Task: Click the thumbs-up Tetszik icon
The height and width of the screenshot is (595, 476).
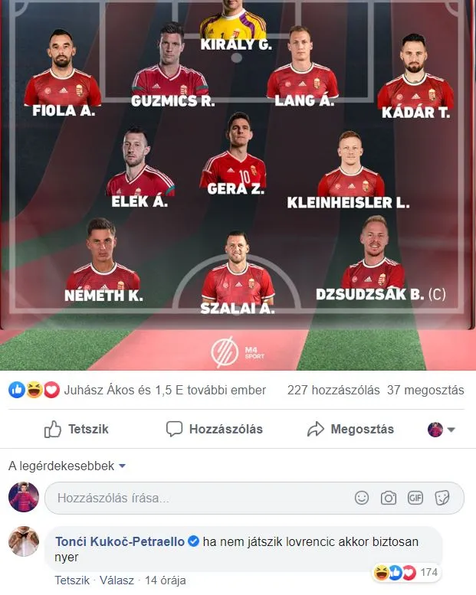Action: pos(53,429)
